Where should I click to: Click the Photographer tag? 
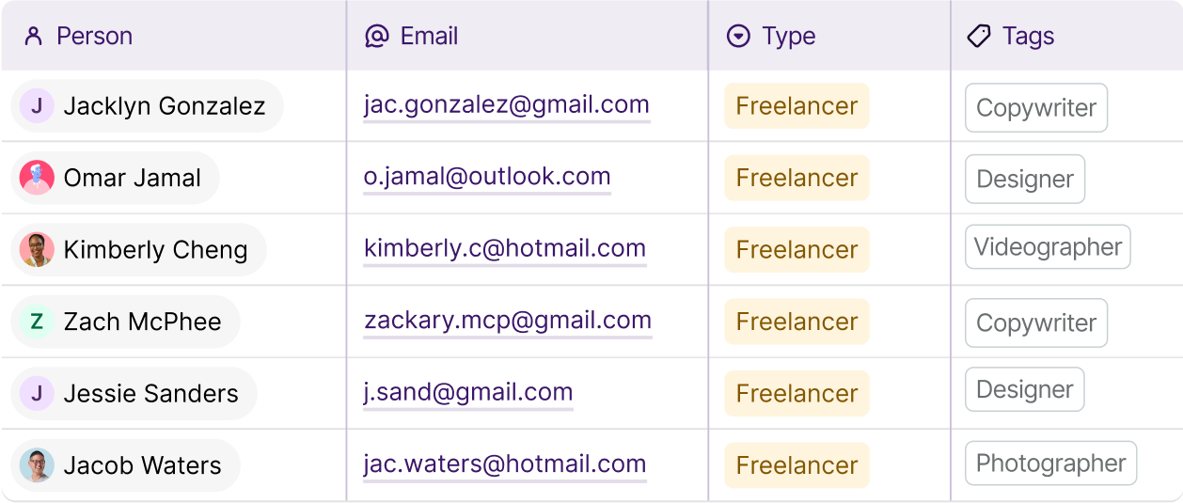coord(1050,464)
